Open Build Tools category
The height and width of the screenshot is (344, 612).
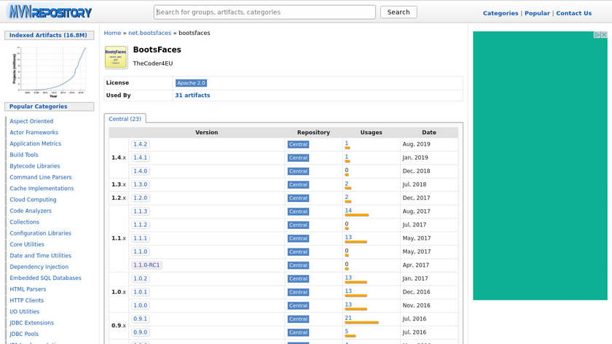click(x=24, y=155)
